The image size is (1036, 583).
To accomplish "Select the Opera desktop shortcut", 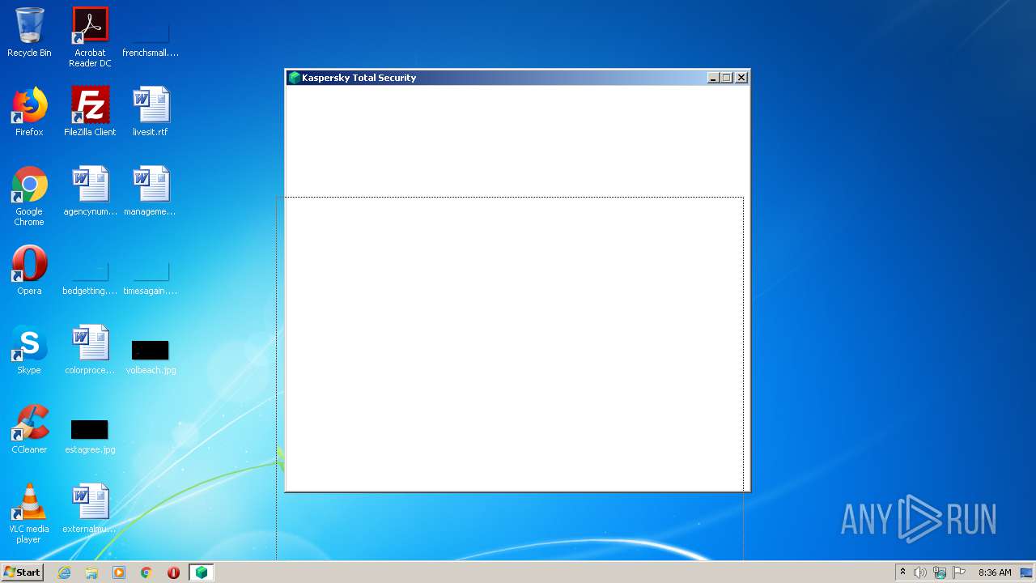I will click(29, 270).
